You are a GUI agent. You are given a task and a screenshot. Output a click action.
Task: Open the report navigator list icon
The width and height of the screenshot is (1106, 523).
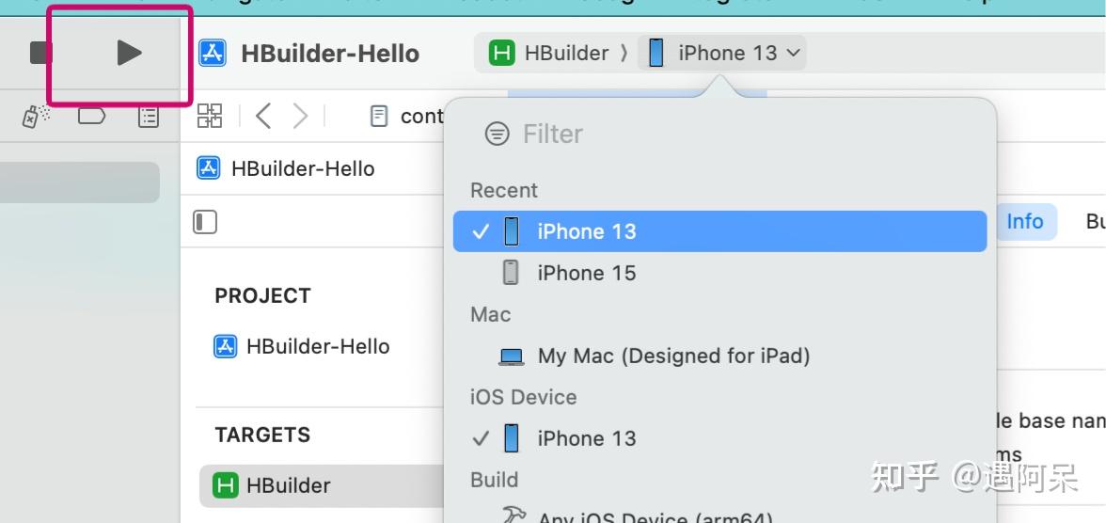(149, 116)
